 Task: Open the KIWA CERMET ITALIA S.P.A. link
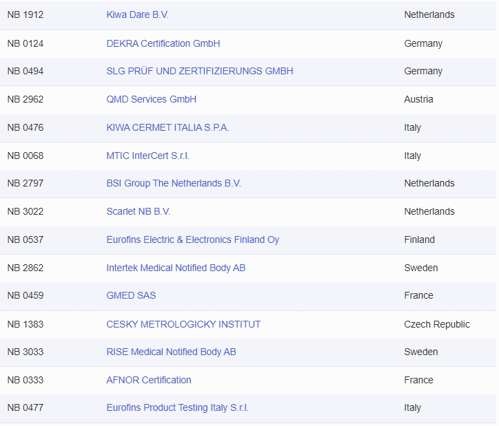click(x=167, y=128)
